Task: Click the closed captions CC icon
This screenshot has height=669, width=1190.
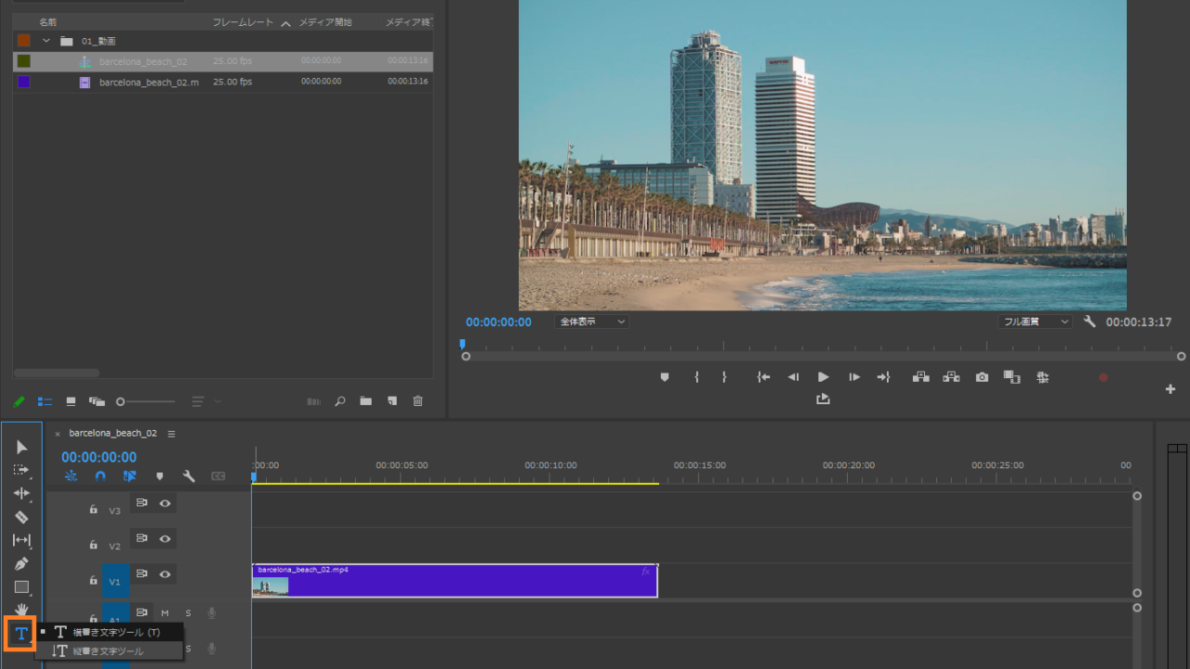Action: coord(218,476)
